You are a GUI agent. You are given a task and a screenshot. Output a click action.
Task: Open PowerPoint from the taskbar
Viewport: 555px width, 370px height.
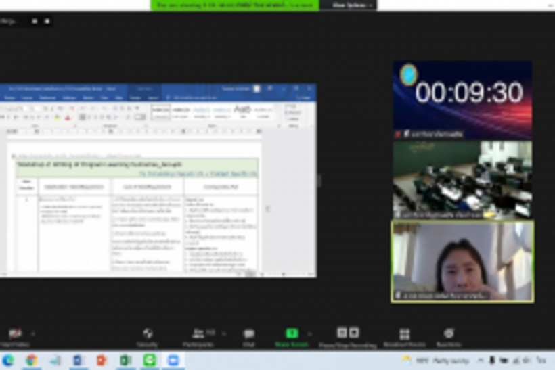tap(102, 361)
